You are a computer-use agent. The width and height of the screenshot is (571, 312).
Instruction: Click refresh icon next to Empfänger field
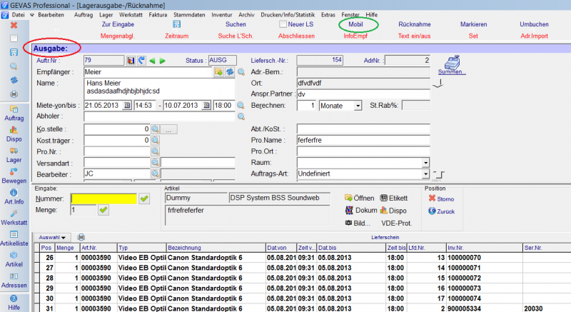point(230,71)
